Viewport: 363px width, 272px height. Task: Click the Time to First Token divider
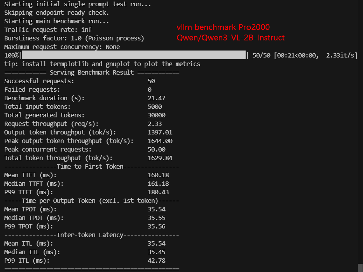click(x=92, y=166)
